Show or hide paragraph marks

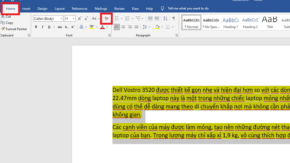point(174,18)
